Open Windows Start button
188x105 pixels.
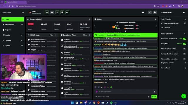[73, 103]
